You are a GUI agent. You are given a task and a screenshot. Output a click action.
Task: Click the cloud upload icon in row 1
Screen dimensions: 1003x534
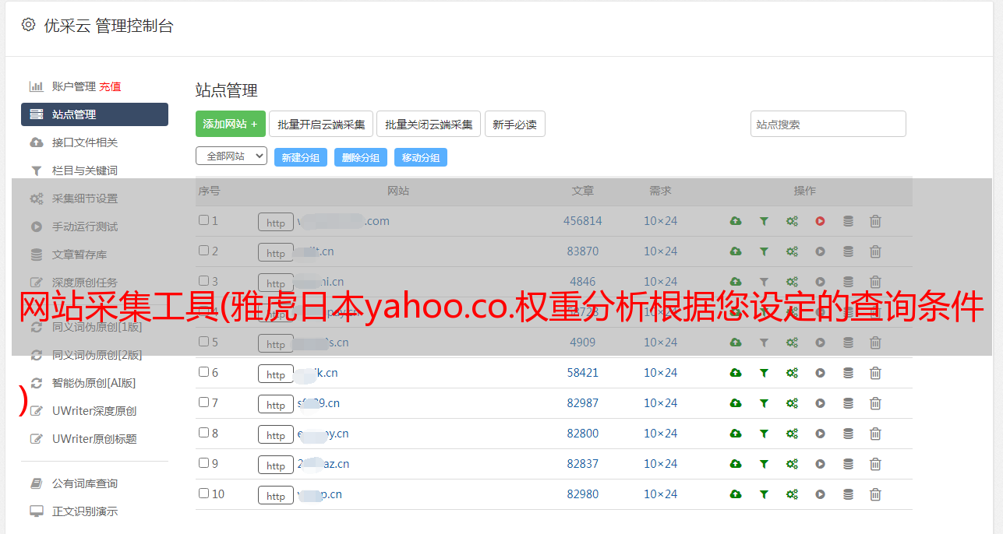coord(736,221)
